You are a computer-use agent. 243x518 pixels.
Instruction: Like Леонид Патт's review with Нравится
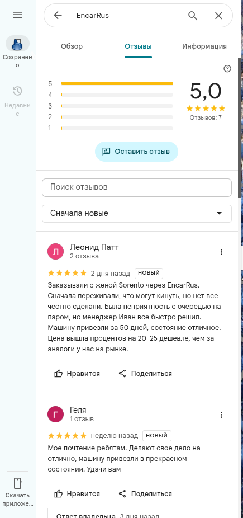click(x=77, y=374)
